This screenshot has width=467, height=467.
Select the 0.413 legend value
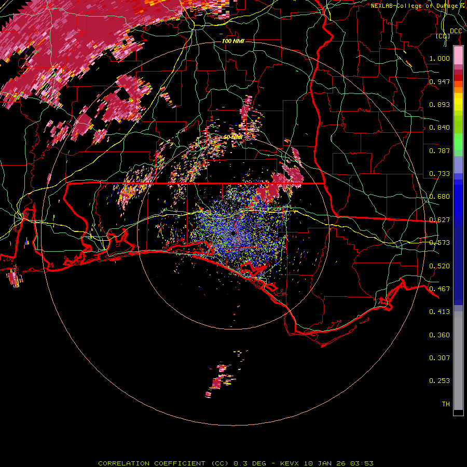pos(439,312)
